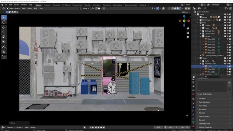Open the Render properties tab

point(193,79)
